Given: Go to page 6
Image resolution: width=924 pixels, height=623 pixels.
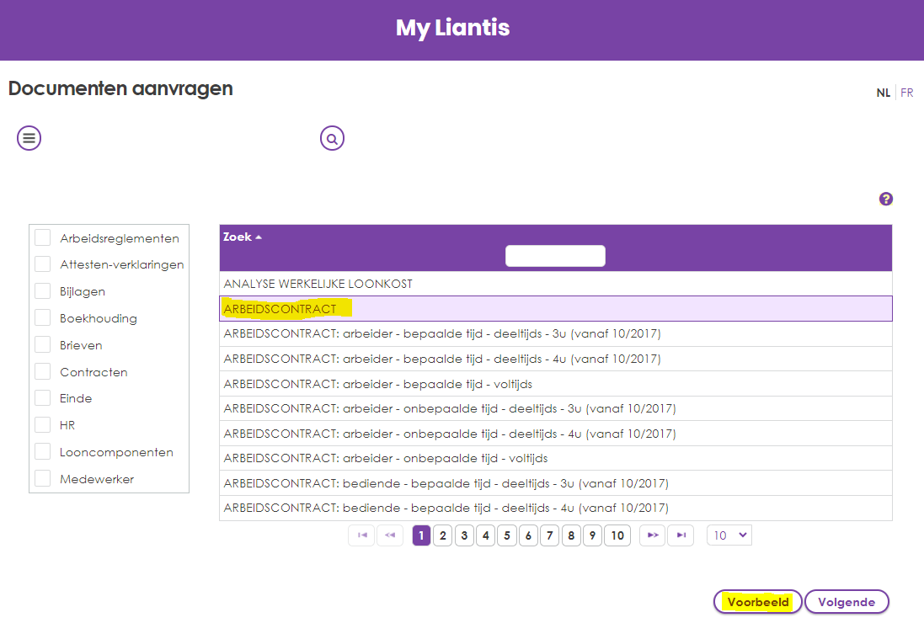Looking at the screenshot, I should (528, 535).
